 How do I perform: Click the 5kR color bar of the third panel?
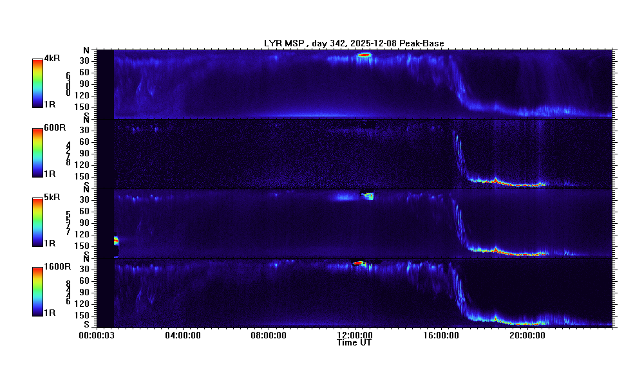pos(37,223)
